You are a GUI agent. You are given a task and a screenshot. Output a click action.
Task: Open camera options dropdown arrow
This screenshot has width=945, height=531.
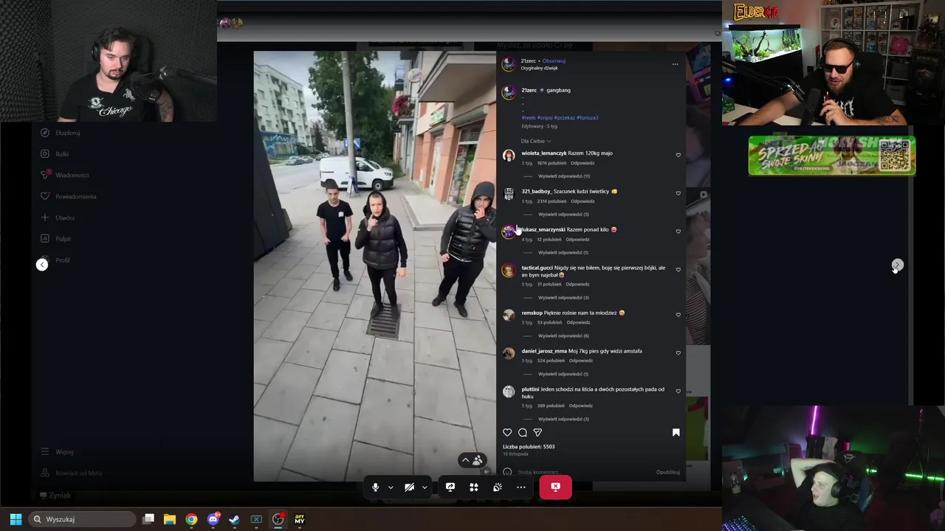pos(425,487)
